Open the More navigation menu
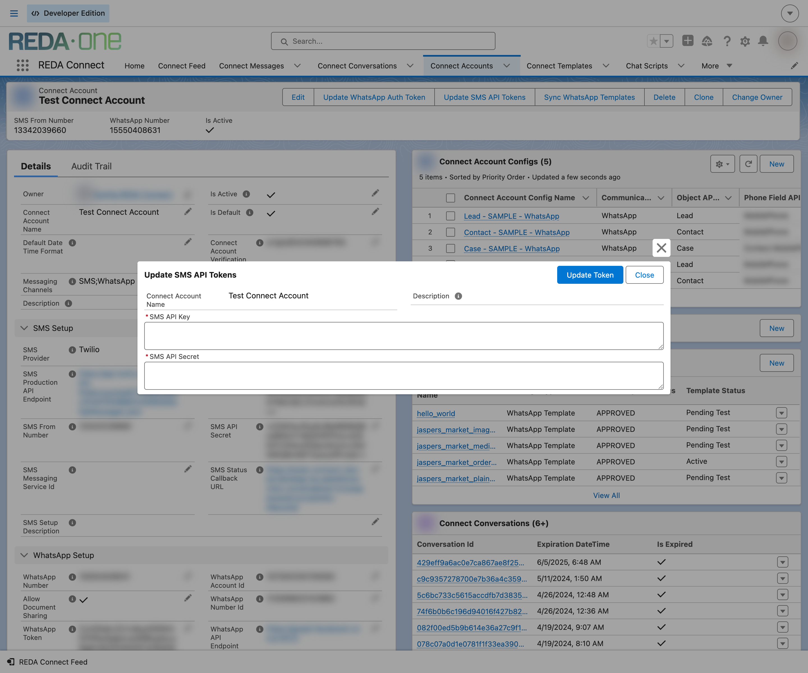Viewport: 808px width, 673px height. coord(717,66)
